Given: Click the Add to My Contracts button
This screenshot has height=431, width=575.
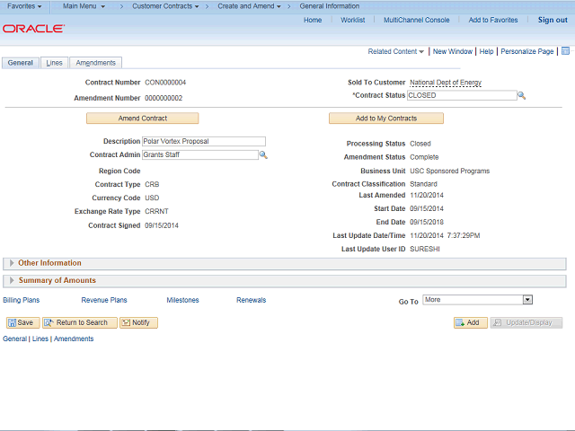Looking at the screenshot, I should click(386, 119).
